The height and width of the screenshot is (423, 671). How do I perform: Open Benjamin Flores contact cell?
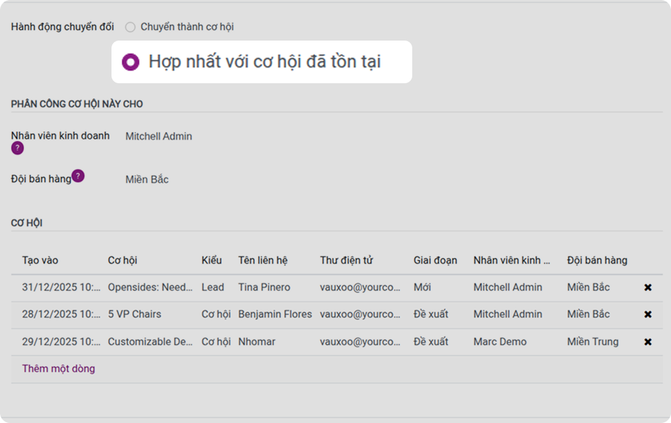click(275, 314)
